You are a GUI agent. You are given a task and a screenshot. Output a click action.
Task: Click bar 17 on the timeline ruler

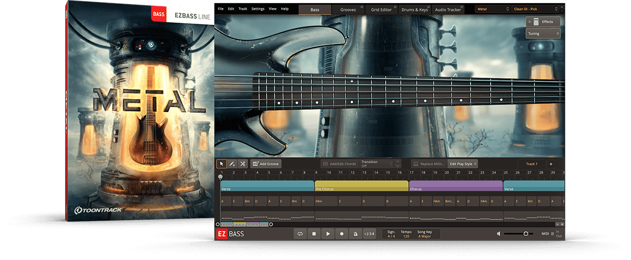tap(411, 172)
